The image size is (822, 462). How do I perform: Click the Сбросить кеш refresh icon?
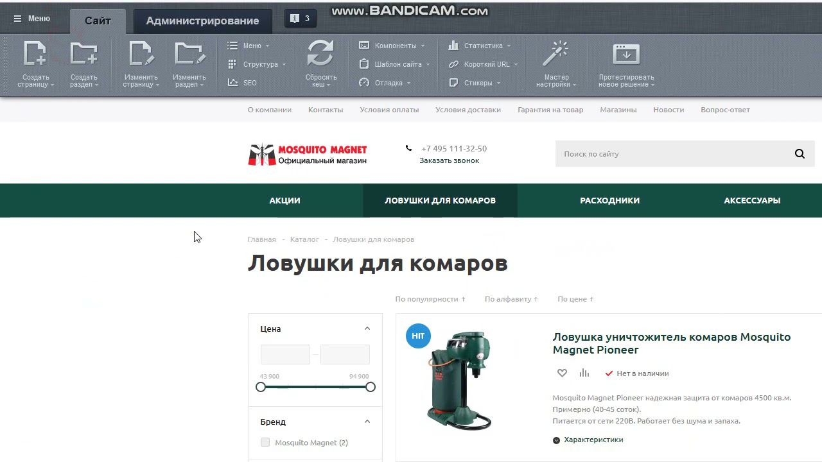320,53
